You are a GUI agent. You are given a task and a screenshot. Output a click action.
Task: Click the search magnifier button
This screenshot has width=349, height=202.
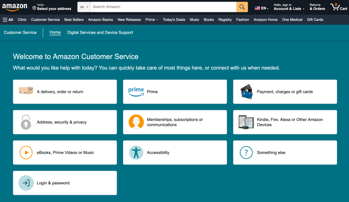pos(242,7)
